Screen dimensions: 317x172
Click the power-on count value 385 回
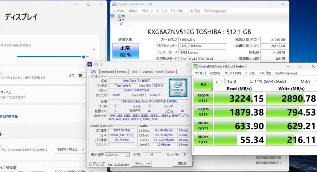pyautogui.click(x=274, y=59)
